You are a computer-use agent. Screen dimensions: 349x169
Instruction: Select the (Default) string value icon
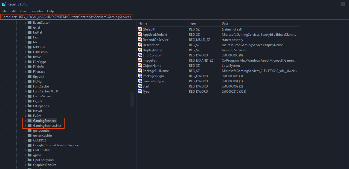(140, 29)
